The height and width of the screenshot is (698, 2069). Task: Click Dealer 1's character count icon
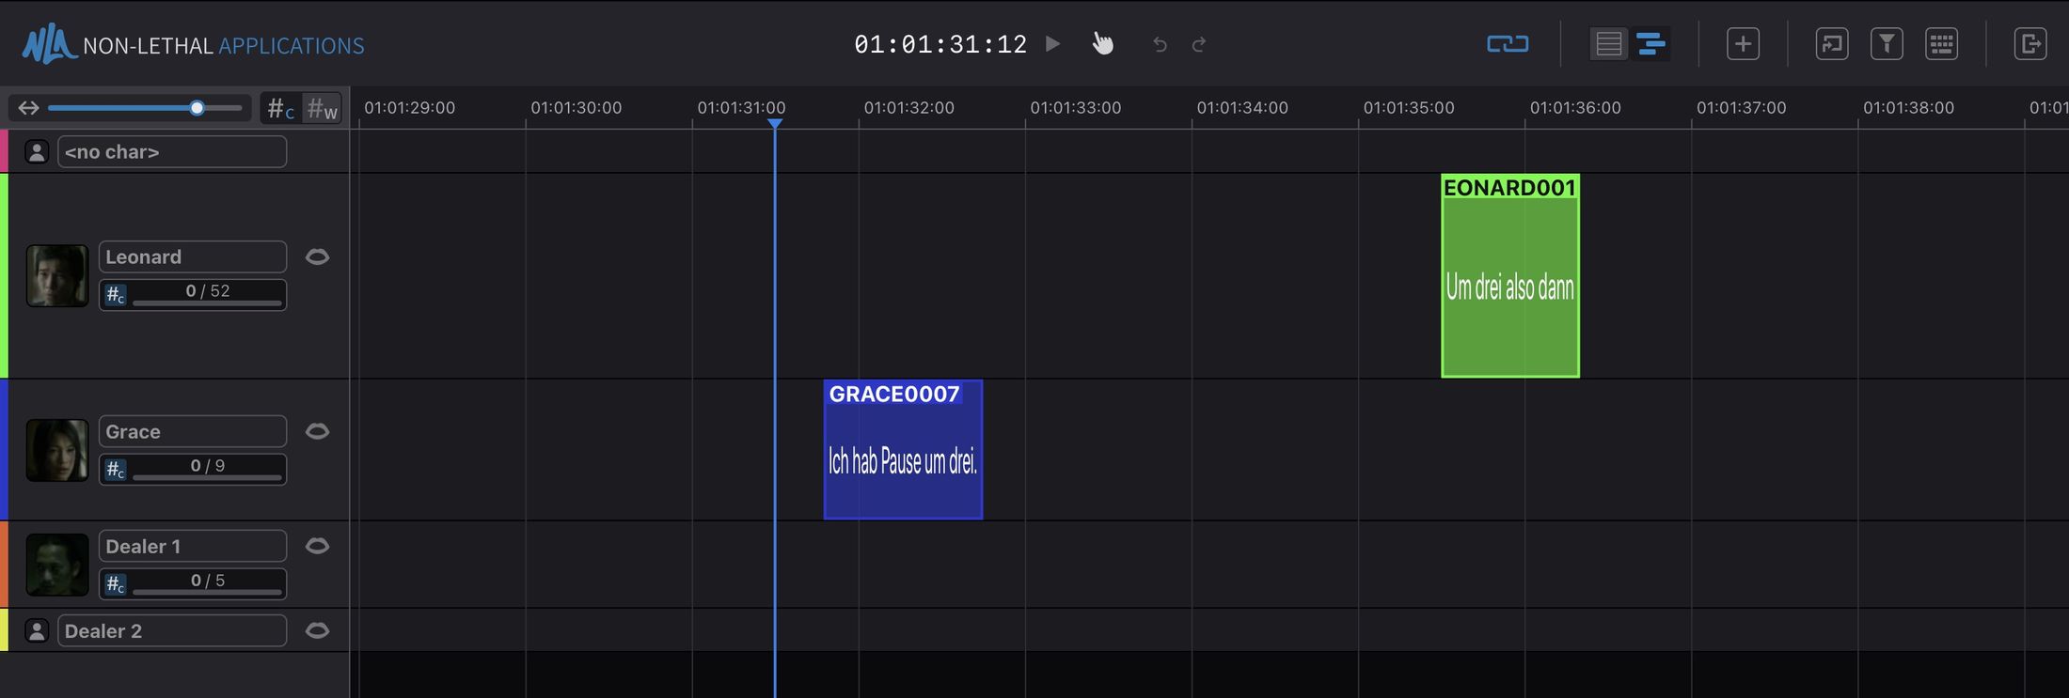[x=115, y=583]
